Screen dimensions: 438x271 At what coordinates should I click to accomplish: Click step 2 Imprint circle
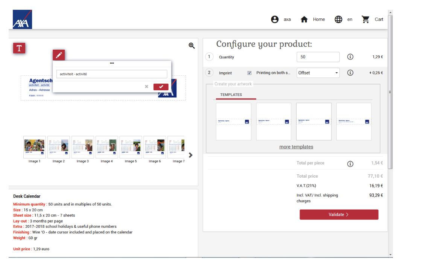209,73
